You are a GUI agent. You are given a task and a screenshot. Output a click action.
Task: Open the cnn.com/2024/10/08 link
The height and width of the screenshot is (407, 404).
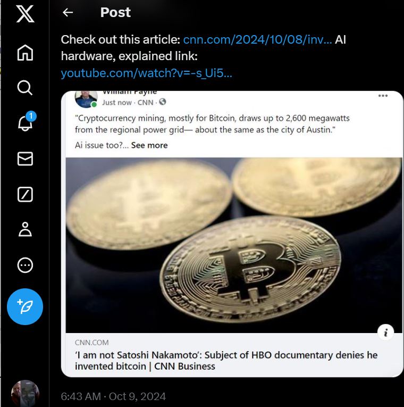[257, 40]
